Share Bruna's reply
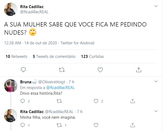The image size is (168, 132). (x=133, y=101)
